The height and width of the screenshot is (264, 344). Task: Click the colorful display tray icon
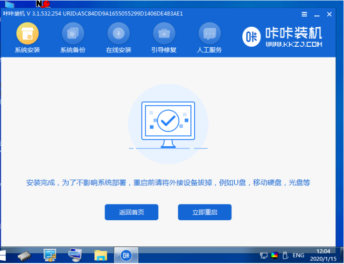274,255
